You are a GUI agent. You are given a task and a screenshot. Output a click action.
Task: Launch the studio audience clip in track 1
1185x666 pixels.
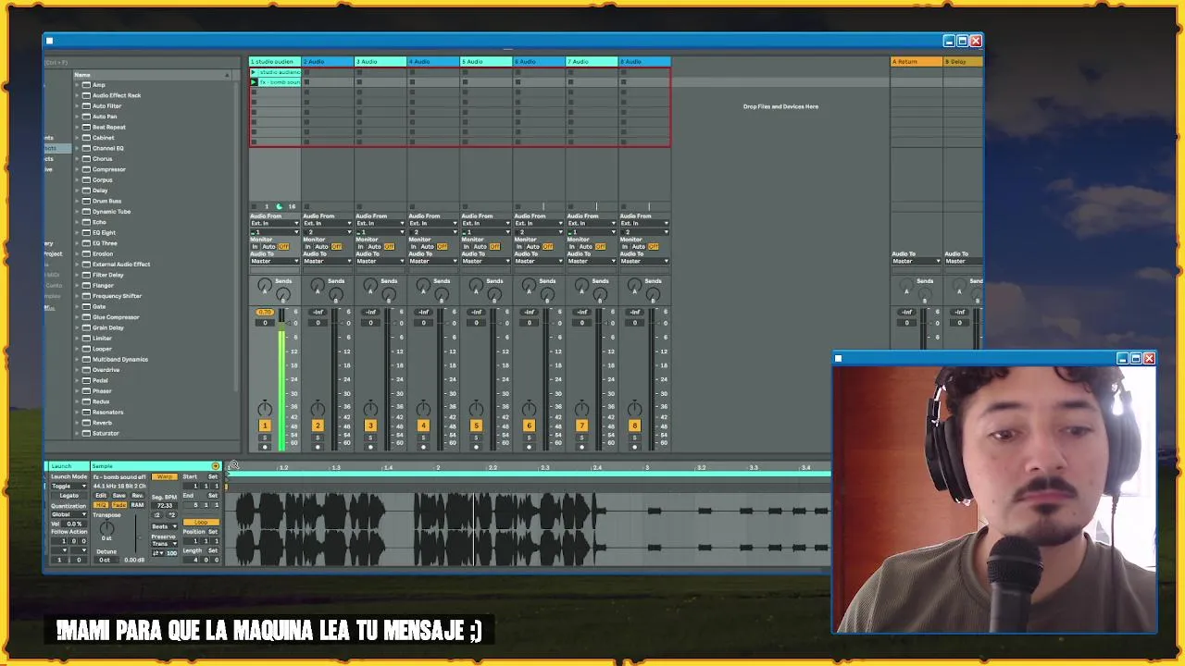tap(254, 72)
